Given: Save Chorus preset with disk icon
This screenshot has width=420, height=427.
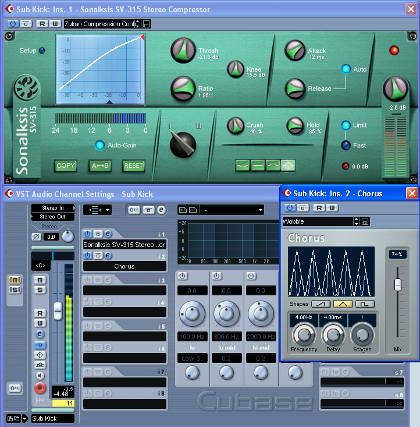Looking at the screenshot, I should click(x=365, y=221).
